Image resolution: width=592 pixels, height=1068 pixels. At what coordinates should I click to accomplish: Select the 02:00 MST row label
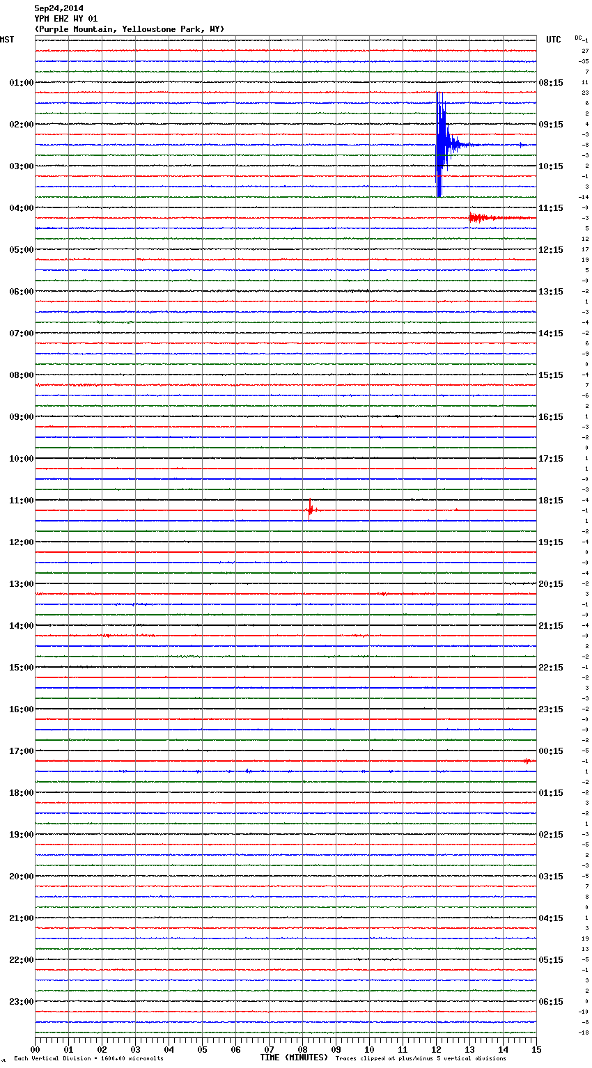pyautogui.click(x=21, y=125)
